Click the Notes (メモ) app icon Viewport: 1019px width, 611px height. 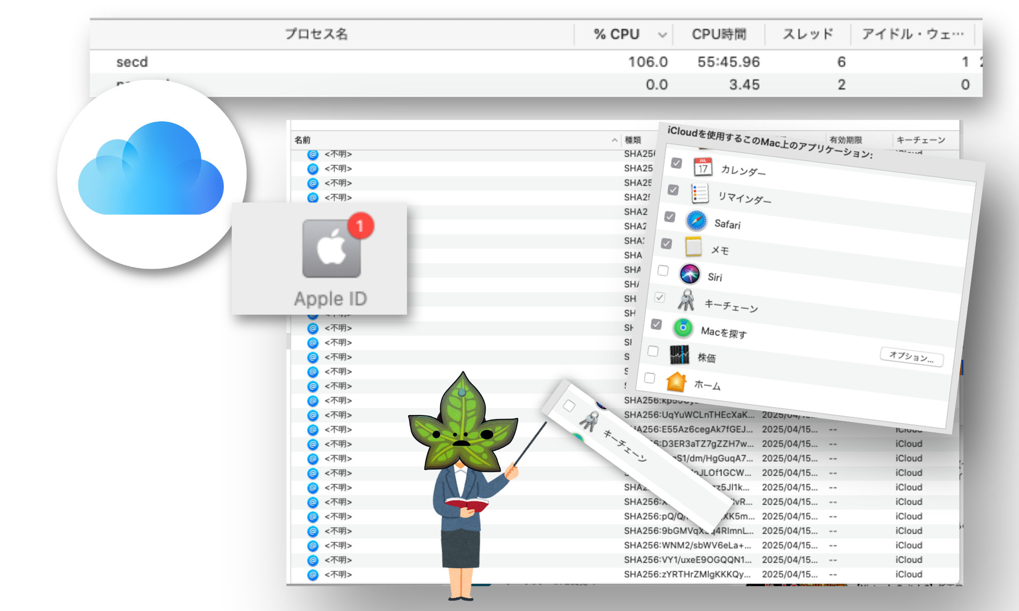[693, 247]
